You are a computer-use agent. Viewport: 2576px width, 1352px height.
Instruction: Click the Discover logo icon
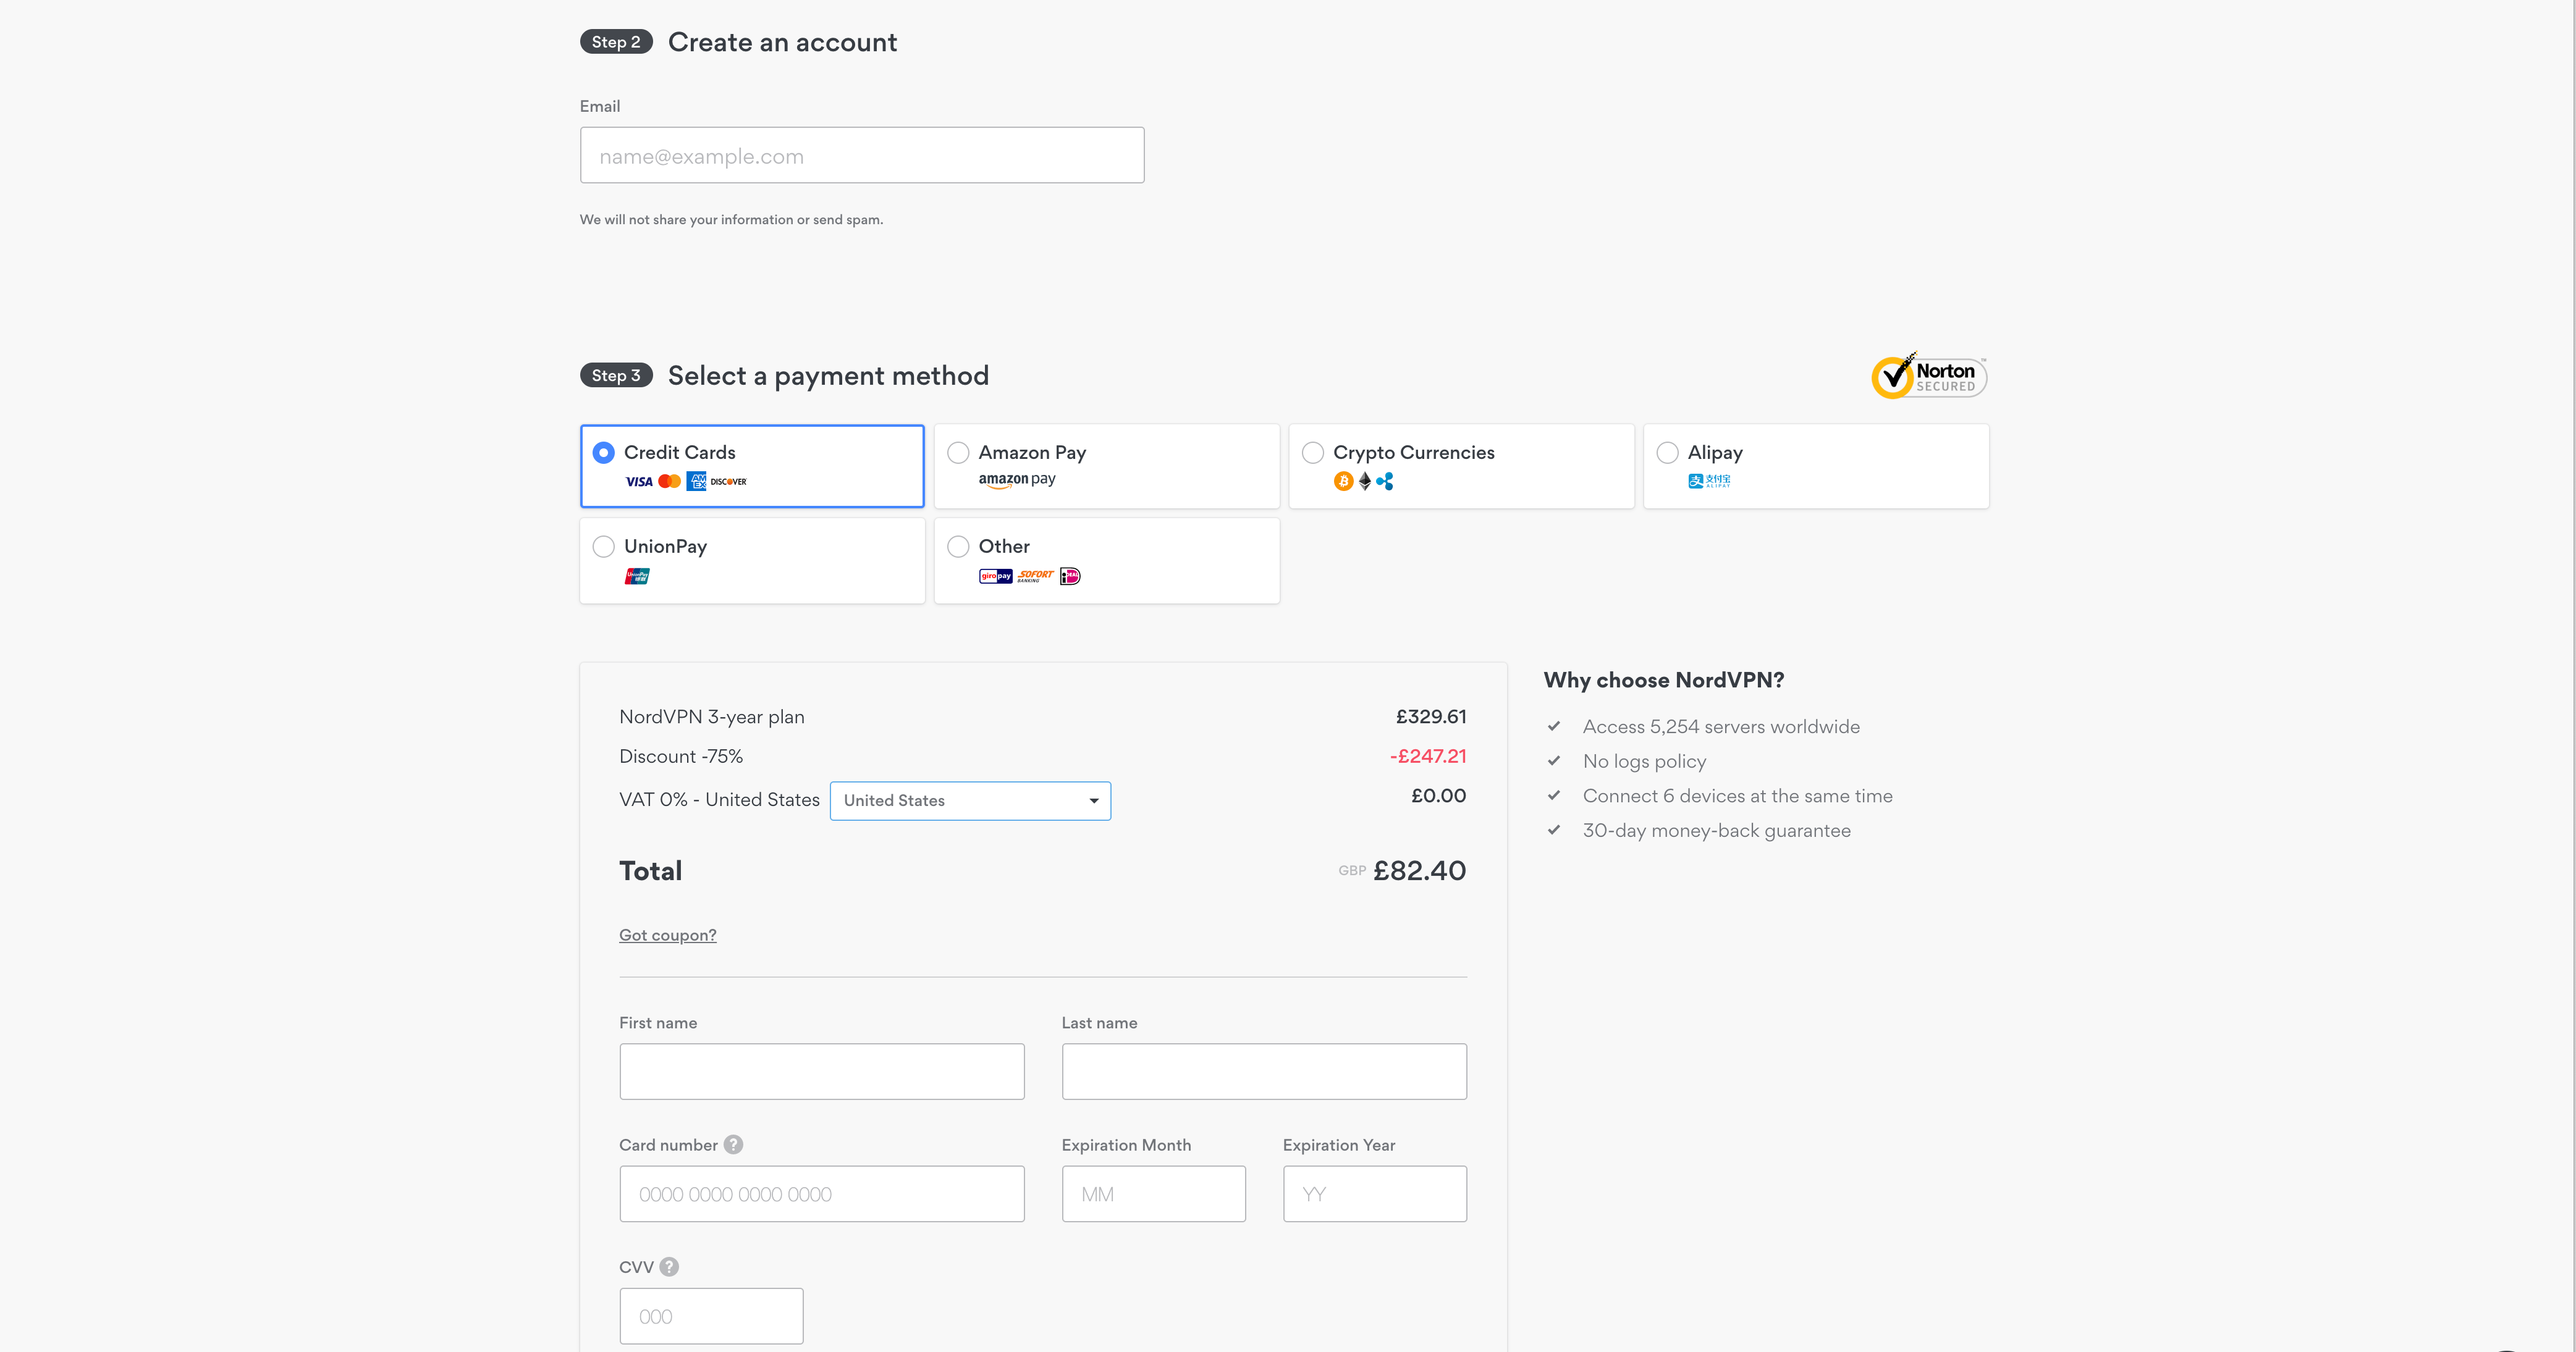[x=728, y=482]
